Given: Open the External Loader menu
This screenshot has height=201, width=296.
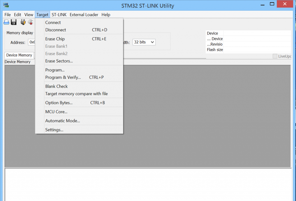Looking at the screenshot, I should coord(84,15).
